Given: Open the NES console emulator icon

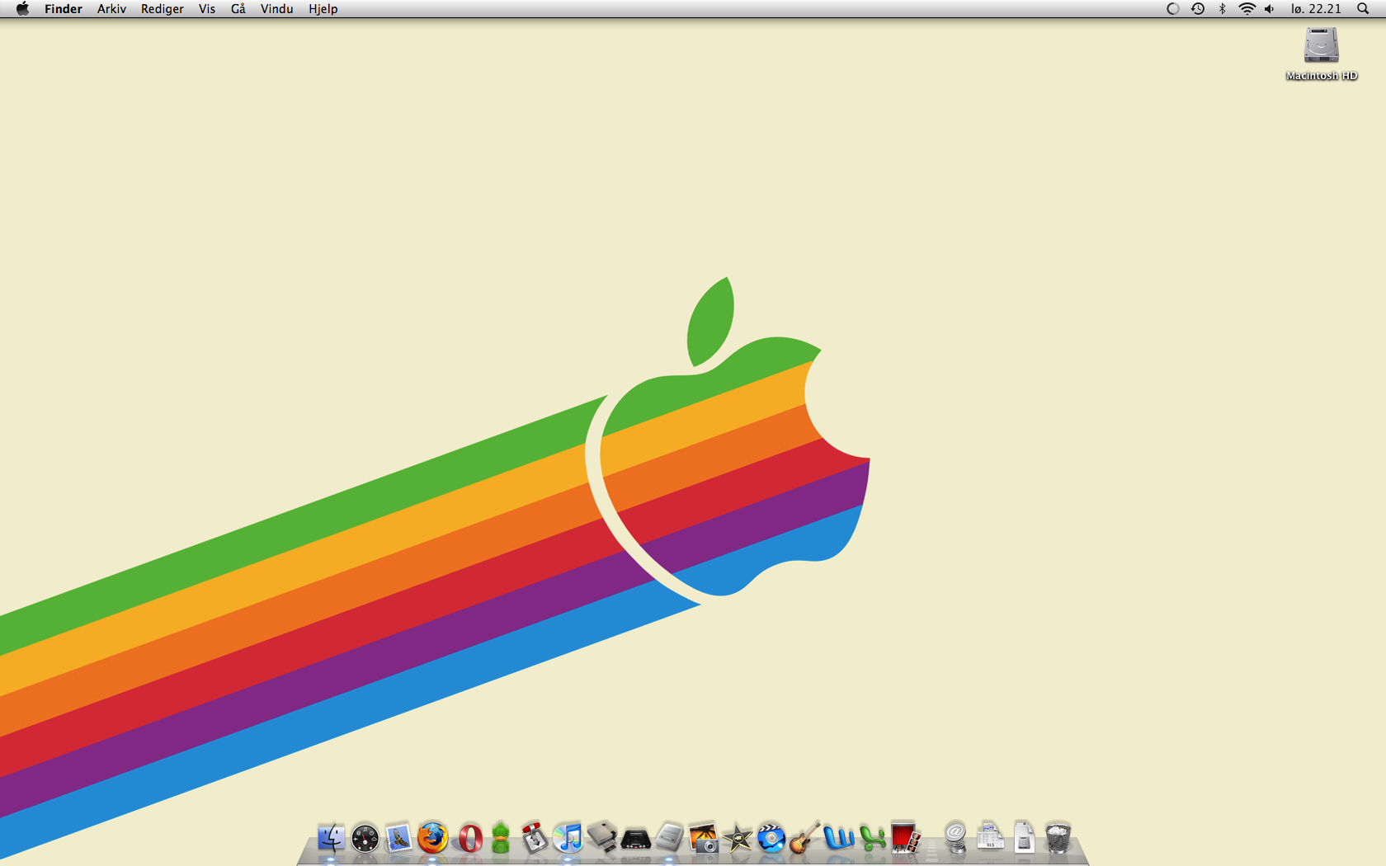Looking at the screenshot, I should pos(602,837).
